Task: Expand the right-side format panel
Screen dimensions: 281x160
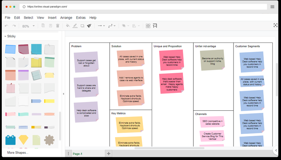Action: (x=276, y=151)
